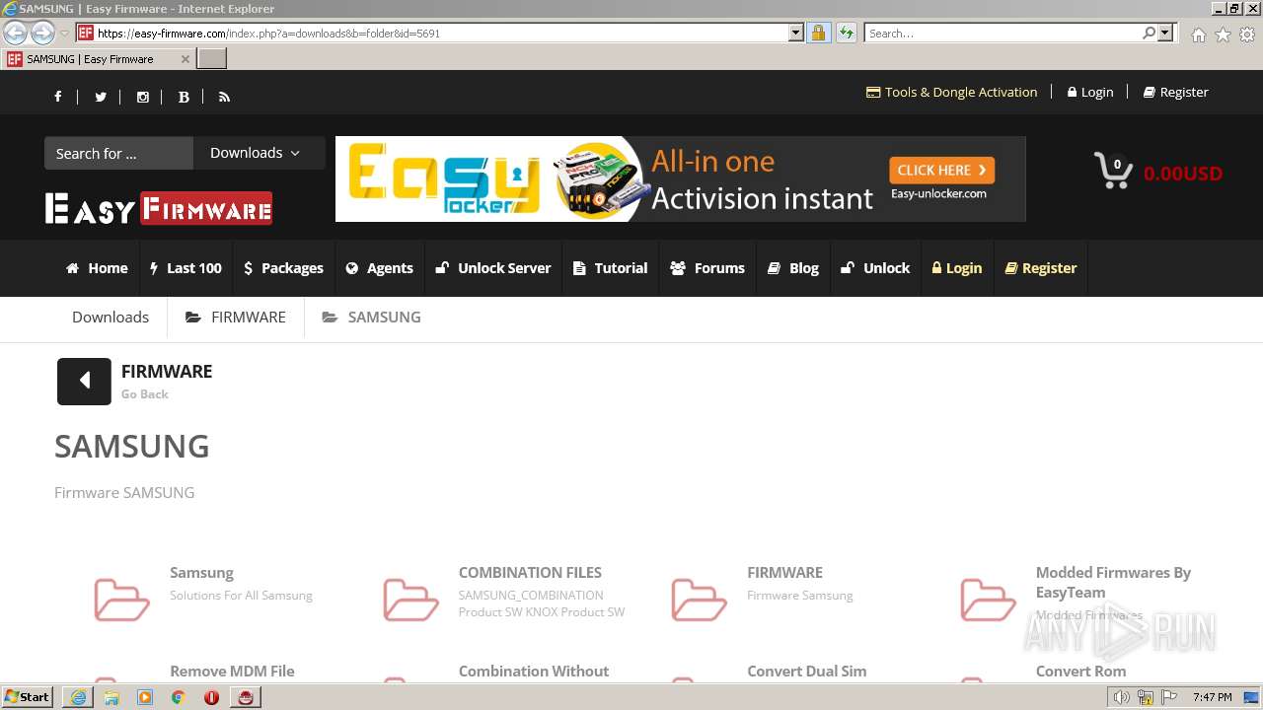
Task: Open Internet Explorer from the taskbar
Action: (x=78, y=697)
